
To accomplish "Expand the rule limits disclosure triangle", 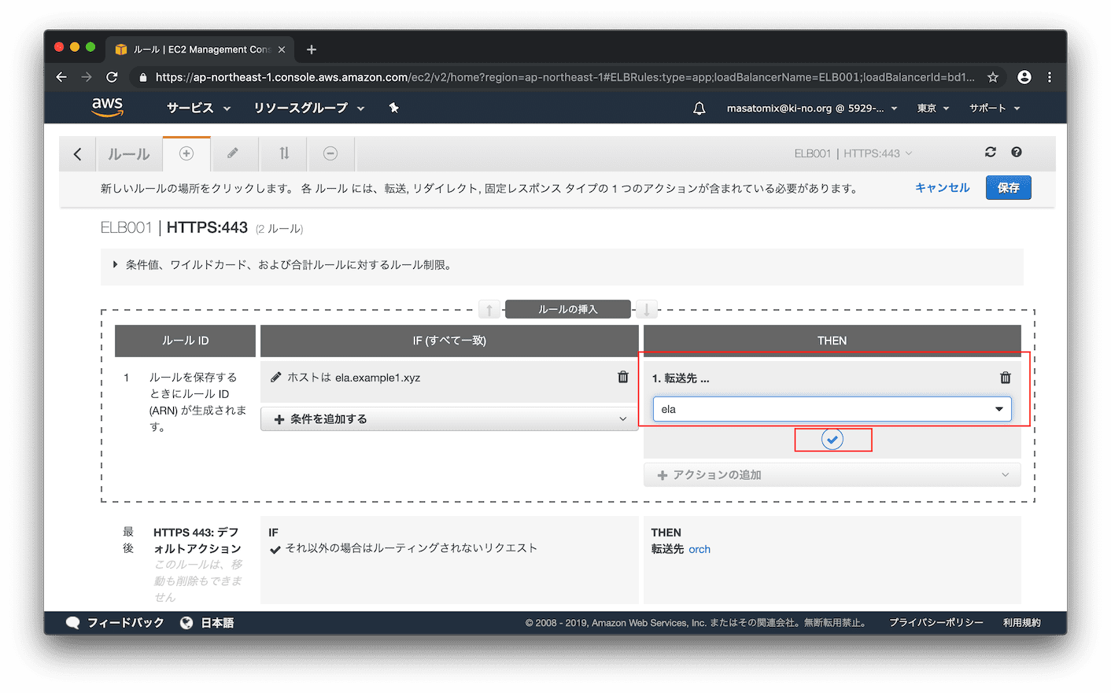I will pyautogui.click(x=116, y=265).
